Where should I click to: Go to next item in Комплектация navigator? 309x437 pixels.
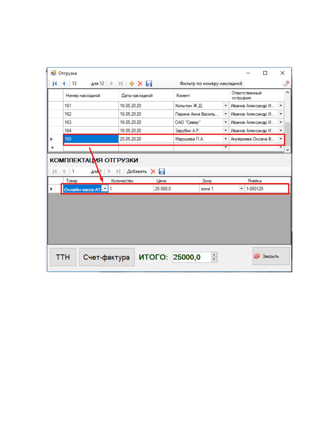(109, 171)
